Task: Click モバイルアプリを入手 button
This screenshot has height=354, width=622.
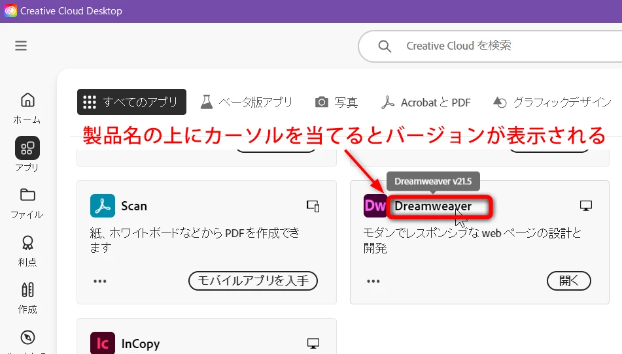Action: click(253, 281)
